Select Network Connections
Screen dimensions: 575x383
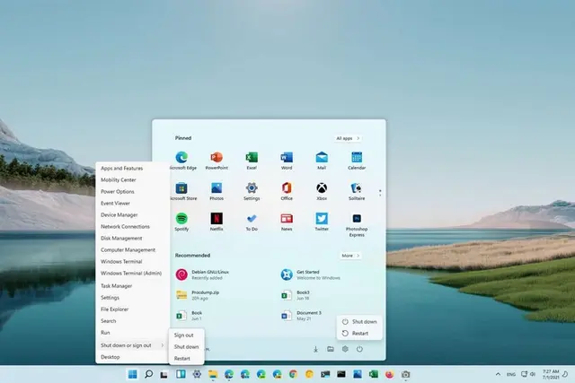pos(125,227)
